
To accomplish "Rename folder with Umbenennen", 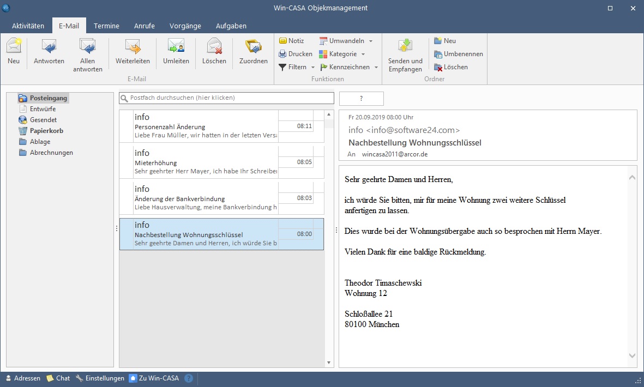I will pos(459,54).
